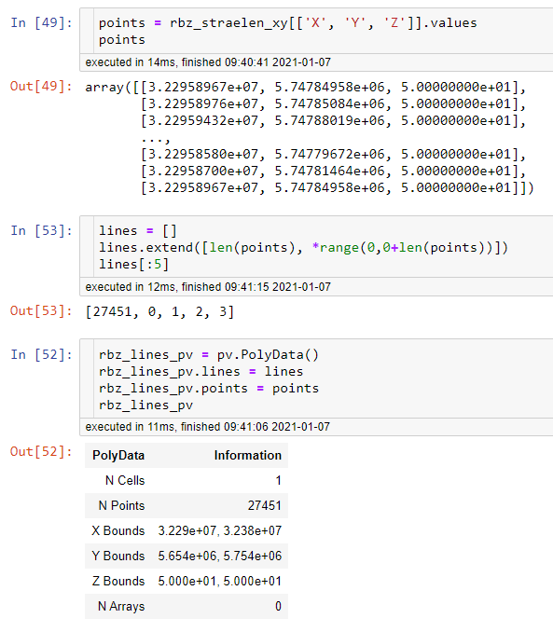The width and height of the screenshot is (553, 632).
Task: Click the 'N Cells' table row label
Action: pyautogui.click(x=125, y=480)
